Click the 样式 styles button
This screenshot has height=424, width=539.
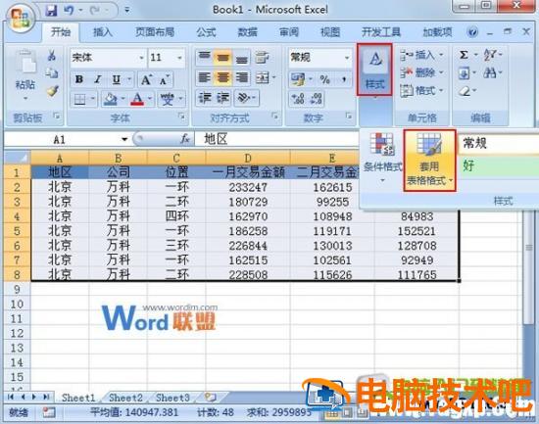374,70
